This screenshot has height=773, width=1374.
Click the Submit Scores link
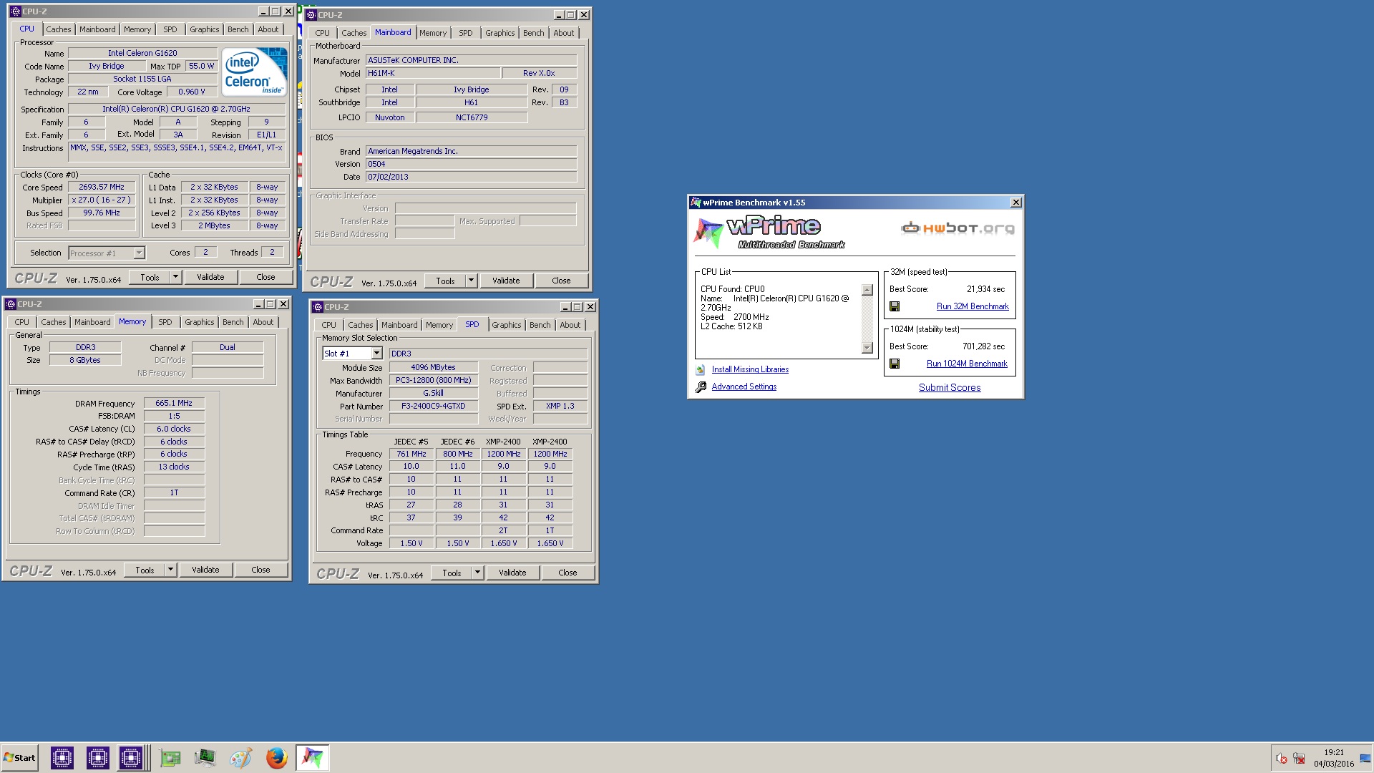point(950,387)
